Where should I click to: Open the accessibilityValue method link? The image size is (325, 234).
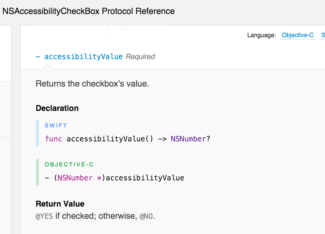(83, 57)
